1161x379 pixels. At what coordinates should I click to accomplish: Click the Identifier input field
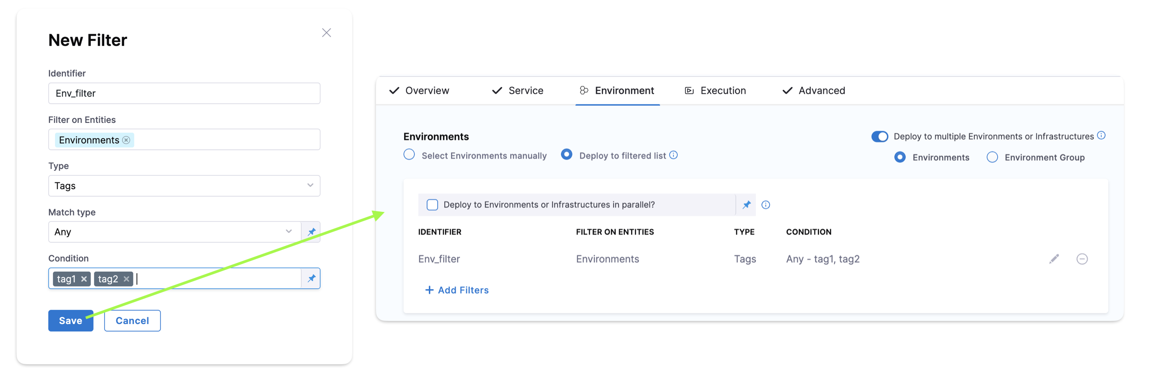tap(184, 93)
